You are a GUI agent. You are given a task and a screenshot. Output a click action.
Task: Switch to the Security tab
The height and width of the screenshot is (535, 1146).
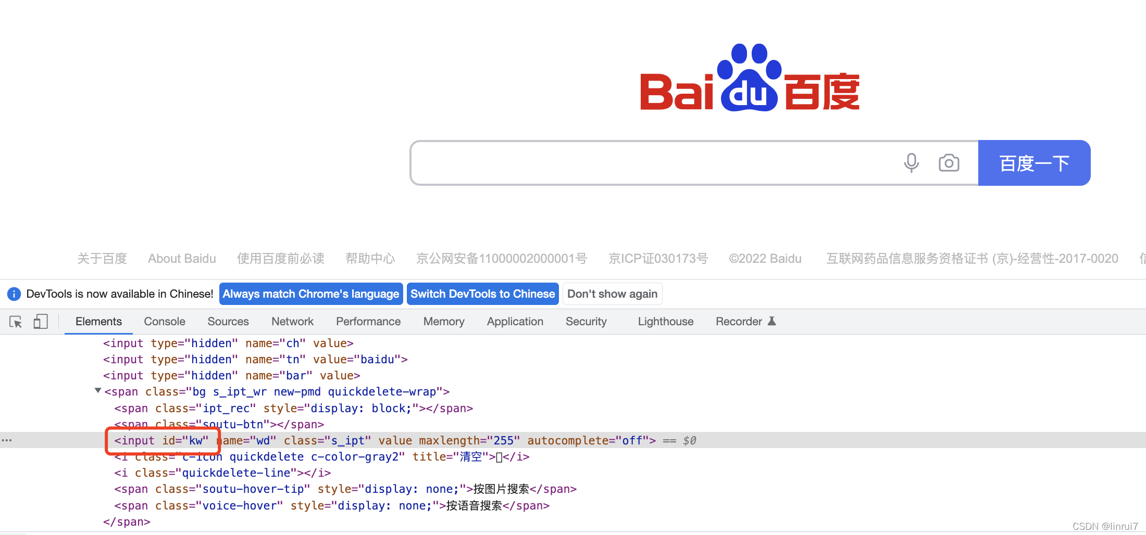586,322
